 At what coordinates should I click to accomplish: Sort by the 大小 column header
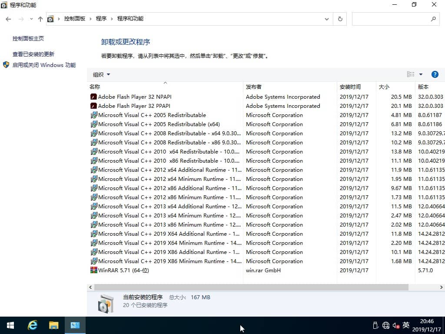(x=395, y=87)
